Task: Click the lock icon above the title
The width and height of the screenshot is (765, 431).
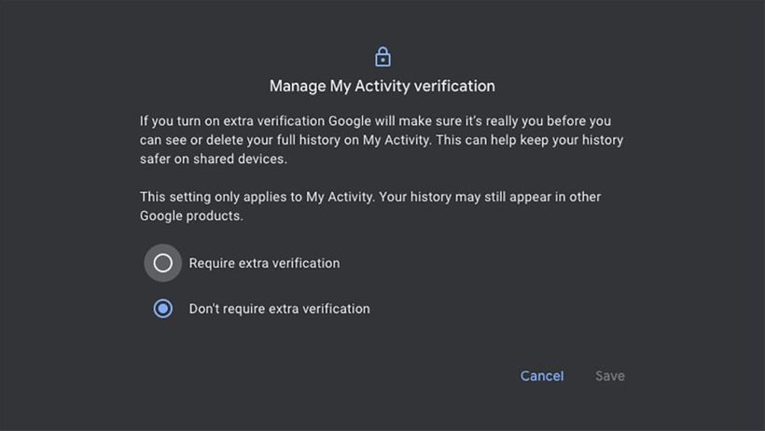Action: tap(383, 57)
